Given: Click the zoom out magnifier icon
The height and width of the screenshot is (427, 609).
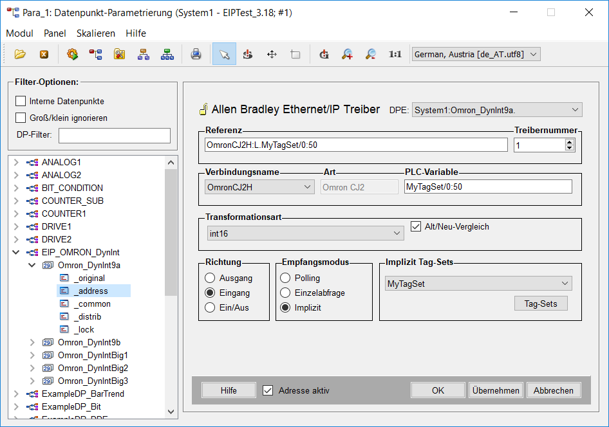Looking at the screenshot, I should tap(371, 54).
